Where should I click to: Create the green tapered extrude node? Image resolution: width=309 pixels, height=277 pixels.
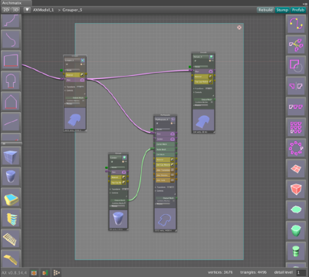click(296, 231)
